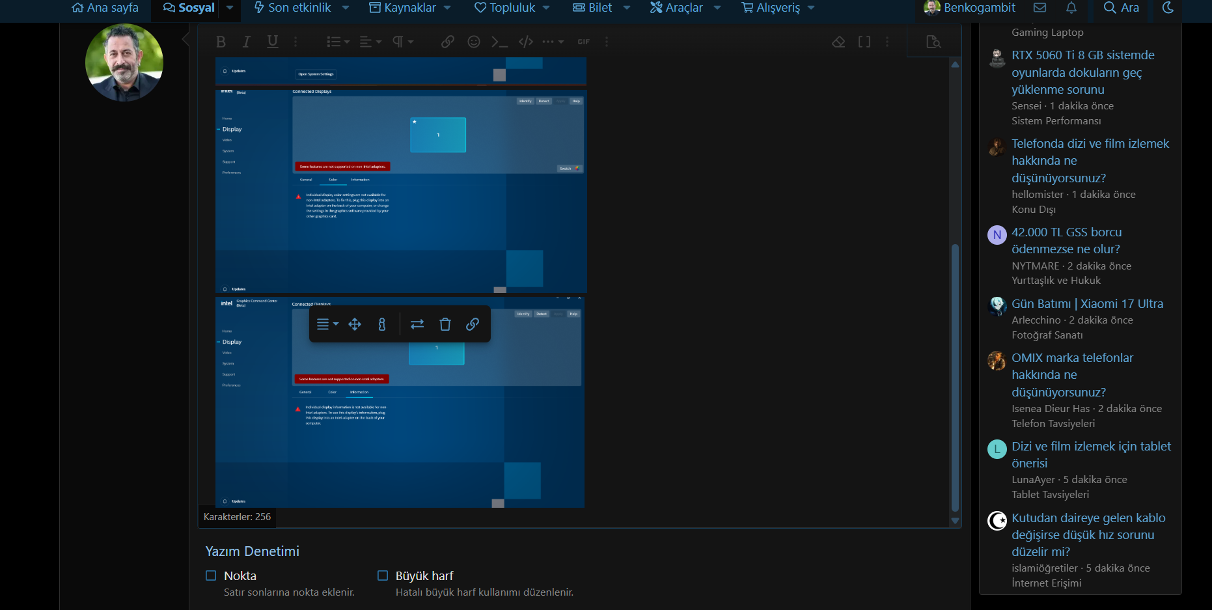Apply underline formatting in editor
Viewport: 1212px width, 610px height.
click(273, 42)
